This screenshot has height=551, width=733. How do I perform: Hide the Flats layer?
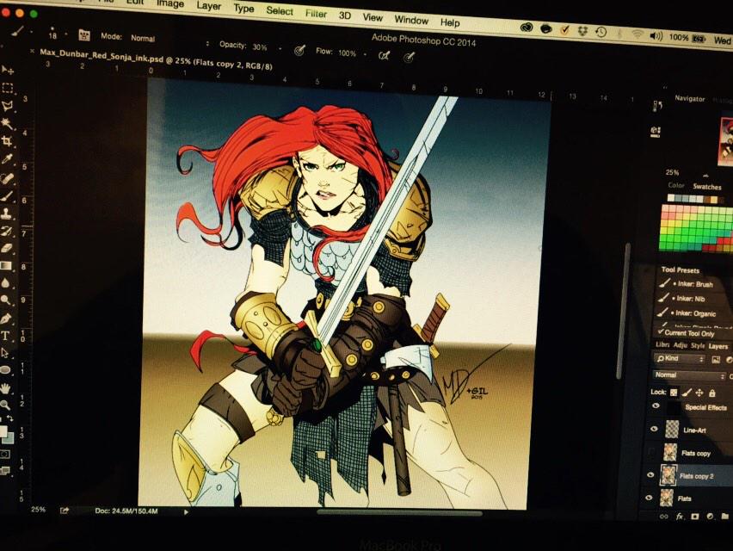tap(649, 498)
